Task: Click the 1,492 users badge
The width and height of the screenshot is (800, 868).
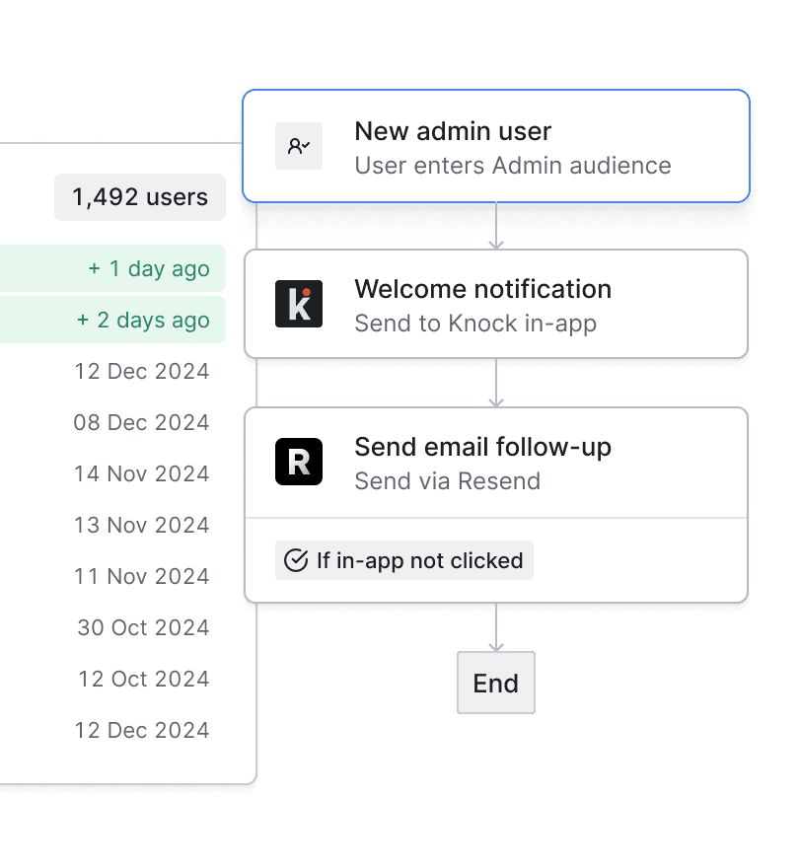Action: [x=140, y=197]
